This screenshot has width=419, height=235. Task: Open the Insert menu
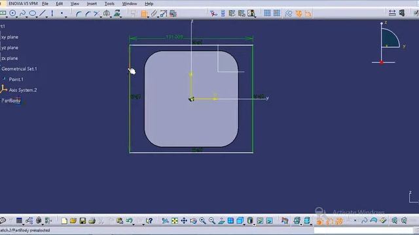pos(92,4)
